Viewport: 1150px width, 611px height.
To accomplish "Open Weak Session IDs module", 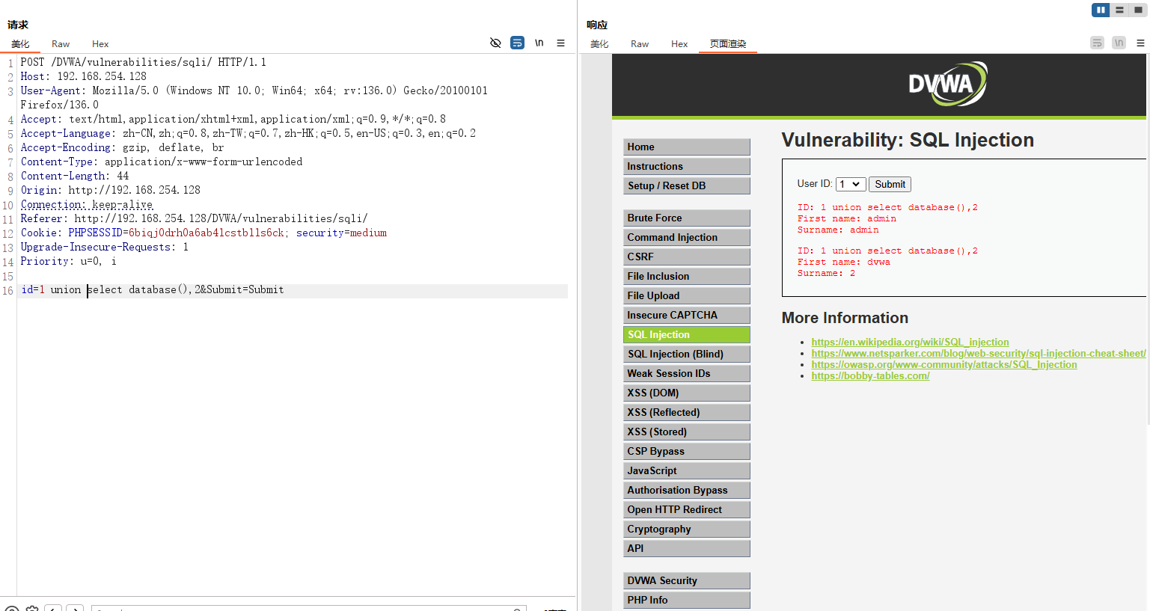I will pos(687,373).
